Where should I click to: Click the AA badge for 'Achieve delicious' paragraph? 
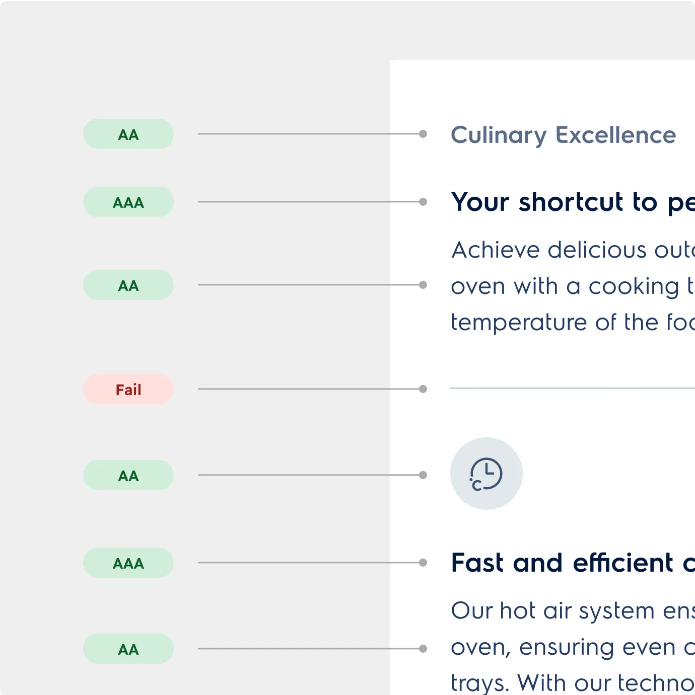tap(128, 285)
